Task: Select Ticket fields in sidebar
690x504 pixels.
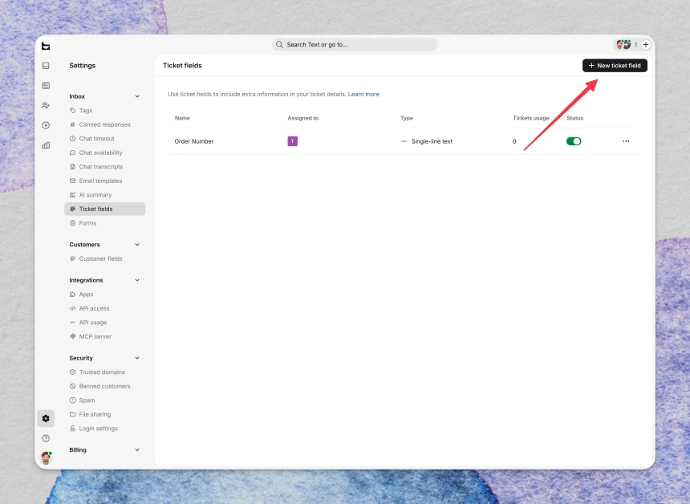Action: tap(105, 209)
